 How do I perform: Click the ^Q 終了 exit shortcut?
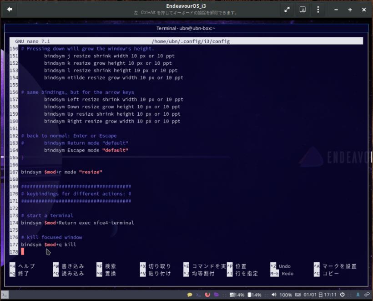20,273
